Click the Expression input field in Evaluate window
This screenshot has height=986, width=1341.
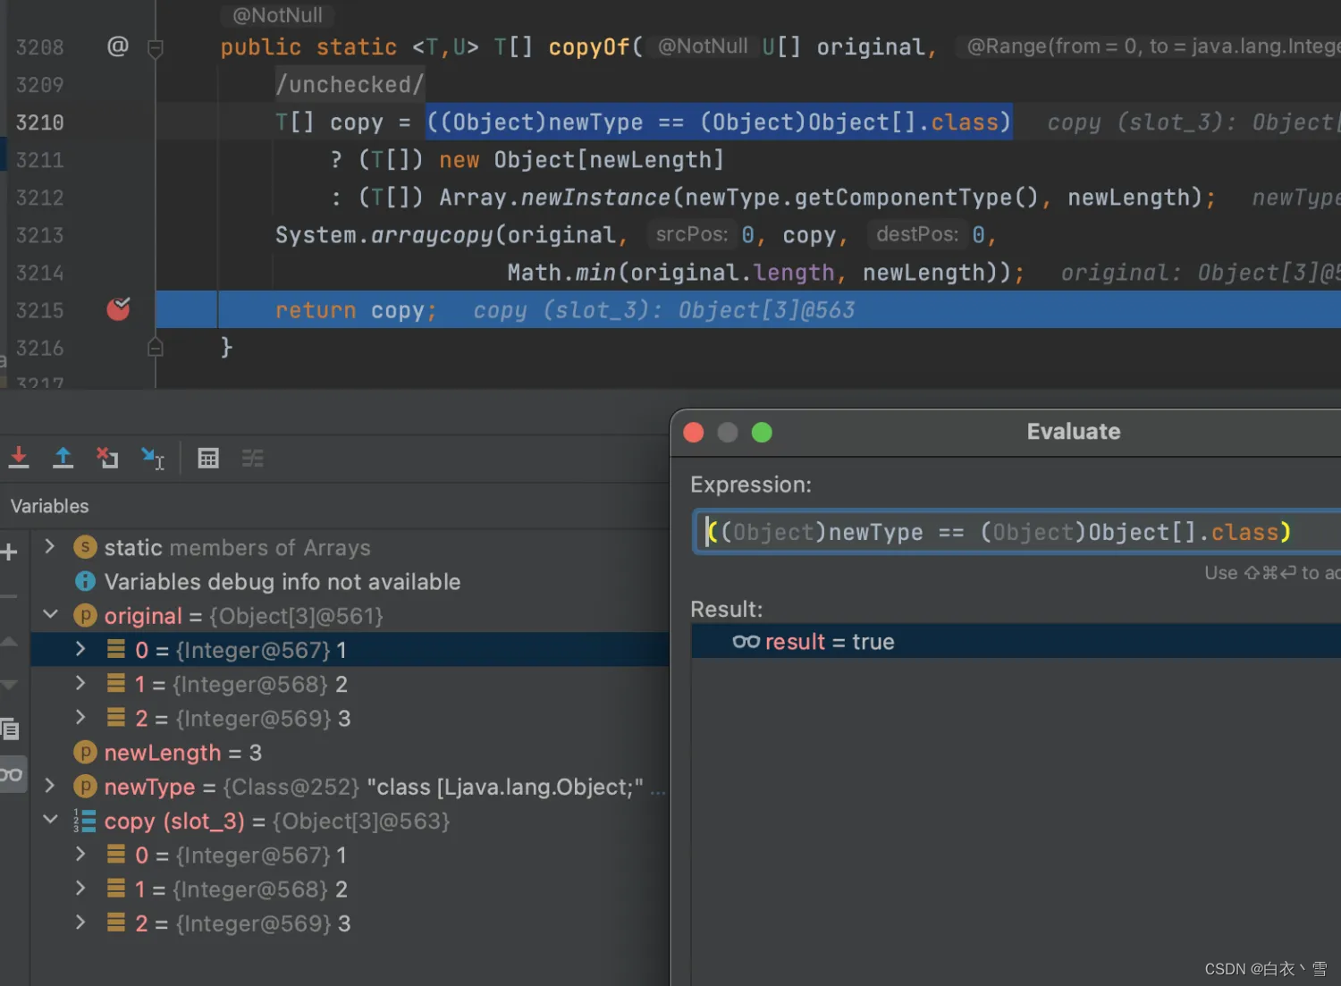pyautogui.click(x=1018, y=532)
